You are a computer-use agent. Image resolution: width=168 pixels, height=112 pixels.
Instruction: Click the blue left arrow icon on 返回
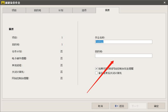tap(116, 106)
